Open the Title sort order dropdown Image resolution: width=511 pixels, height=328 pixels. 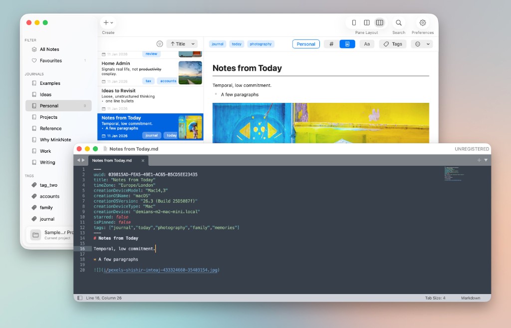pyautogui.click(x=182, y=44)
